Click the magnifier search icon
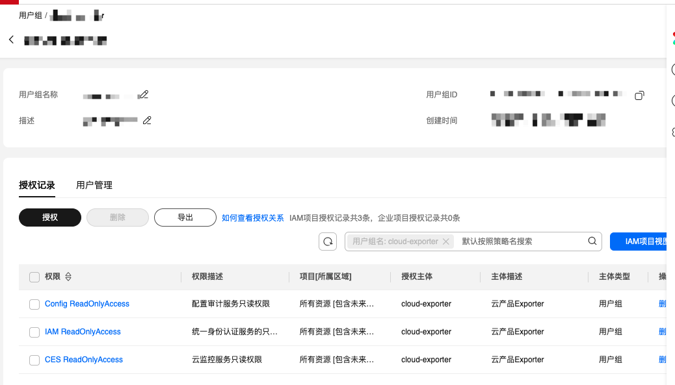The height and width of the screenshot is (385, 675). [x=592, y=241]
